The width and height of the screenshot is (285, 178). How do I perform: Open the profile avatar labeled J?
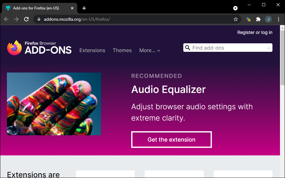point(268,19)
